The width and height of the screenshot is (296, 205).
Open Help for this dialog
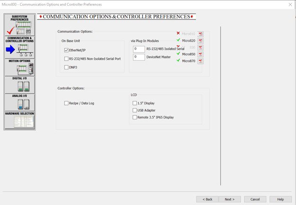click(x=280, y=199)
